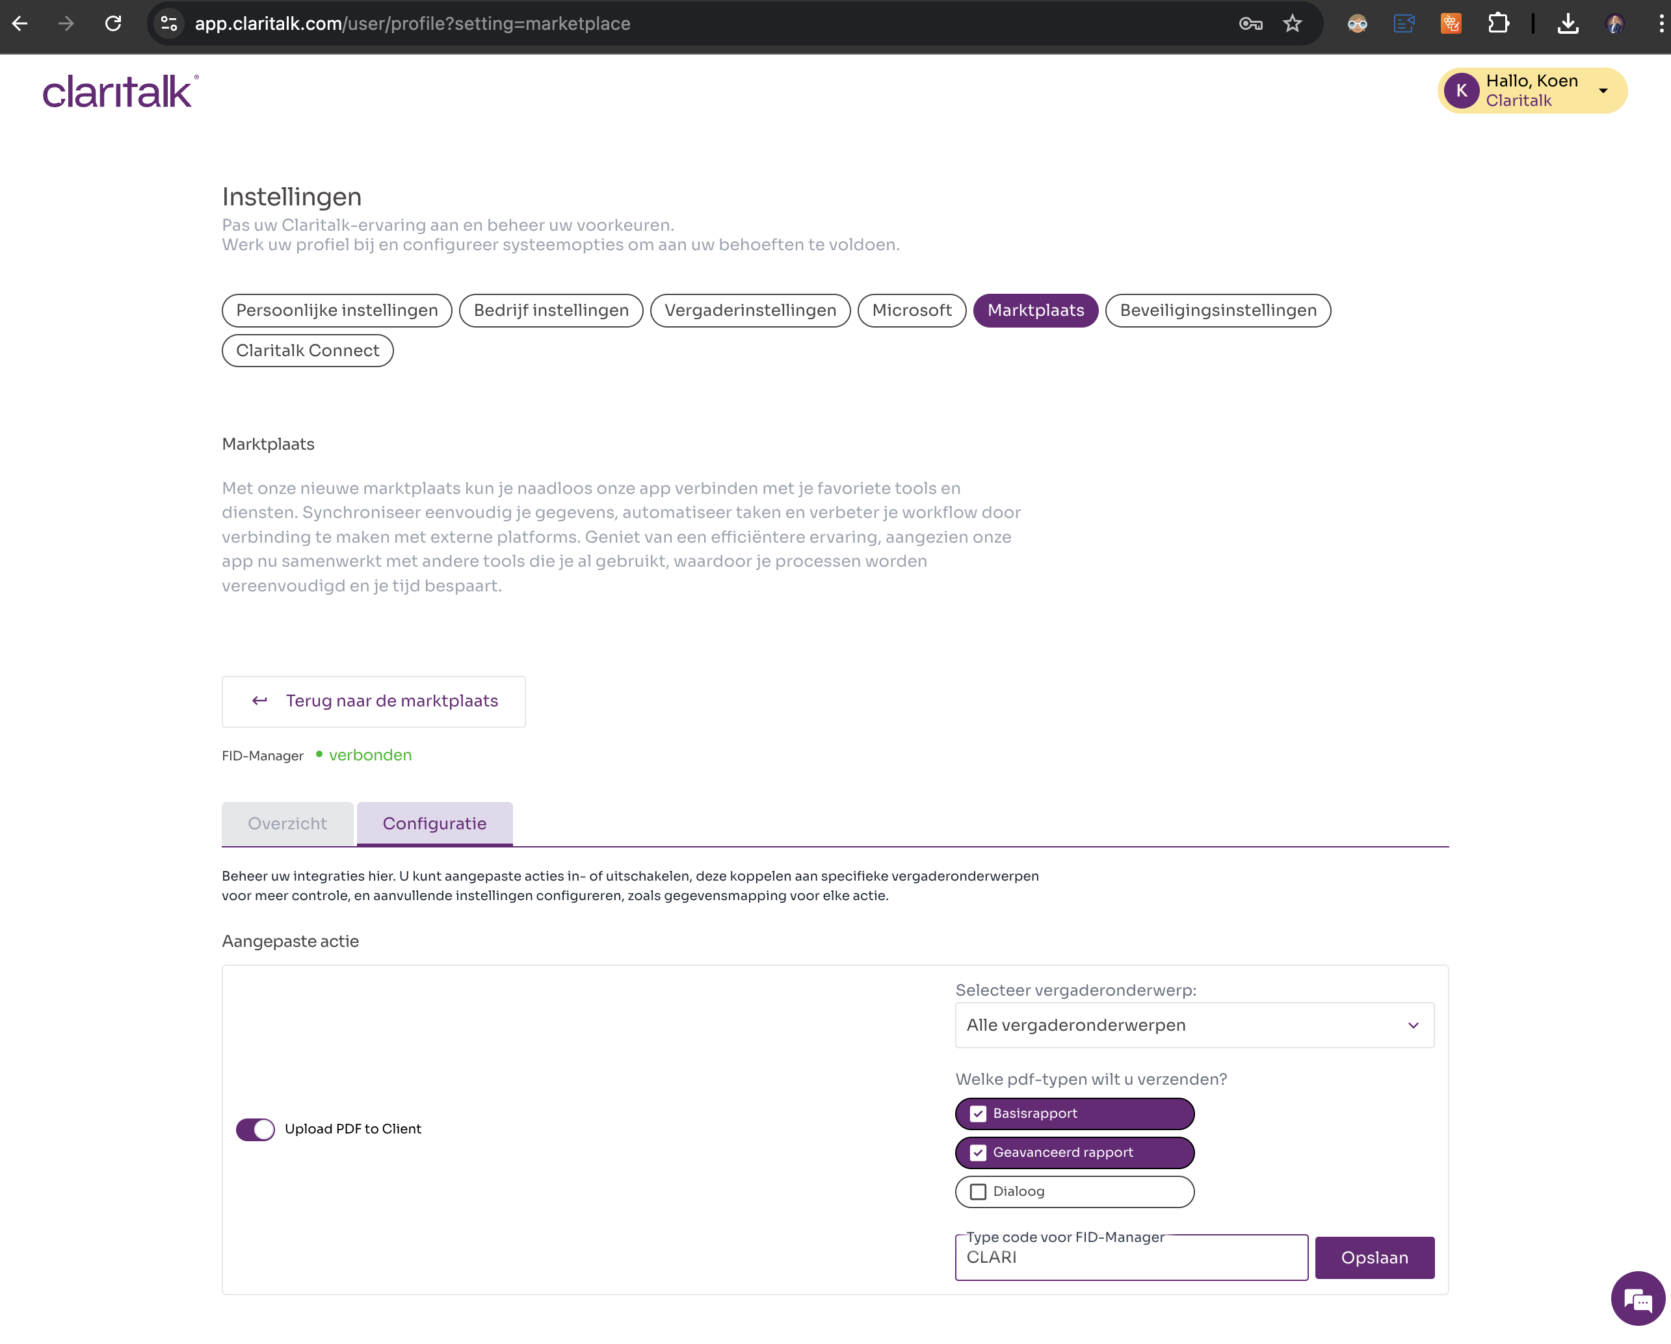This screenshot has width=1671, height=1344.
Task: Open the Alle vergaderonderwerpen dropdown
Action: (1194, 1025)
